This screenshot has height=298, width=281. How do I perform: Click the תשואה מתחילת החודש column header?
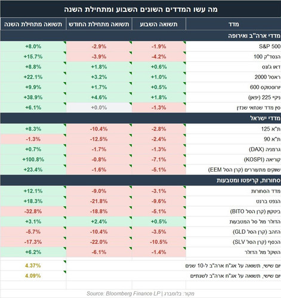(x=99, y=24)
